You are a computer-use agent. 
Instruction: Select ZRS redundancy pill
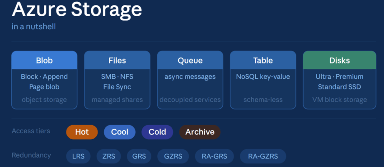[x=109, y=156]
